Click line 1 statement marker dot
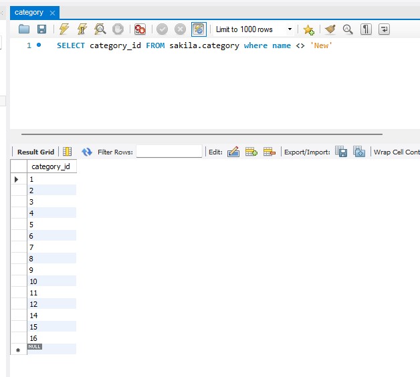 pyautogui.click(x=39, y=45)
